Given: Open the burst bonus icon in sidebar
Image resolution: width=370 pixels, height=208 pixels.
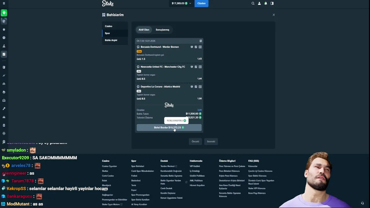Looking at the screenshot, I should click(4, 117).
